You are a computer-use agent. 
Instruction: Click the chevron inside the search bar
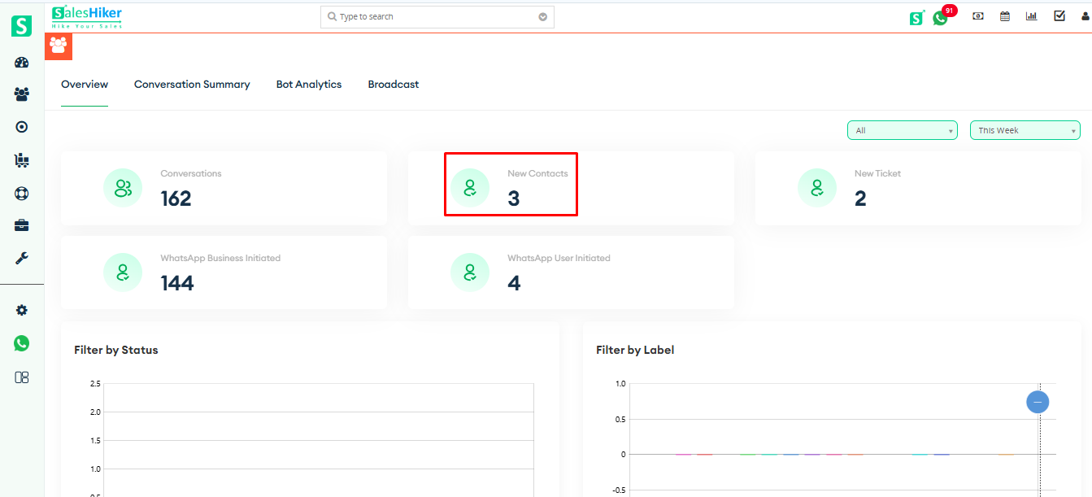[x=542, y=16]
